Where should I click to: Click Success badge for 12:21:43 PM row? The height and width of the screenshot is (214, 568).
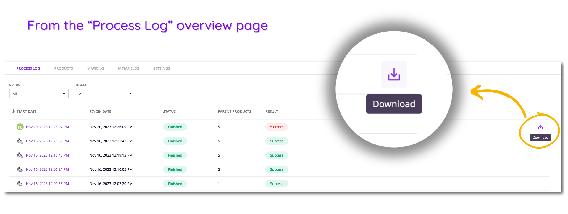(x=277, y=141)
